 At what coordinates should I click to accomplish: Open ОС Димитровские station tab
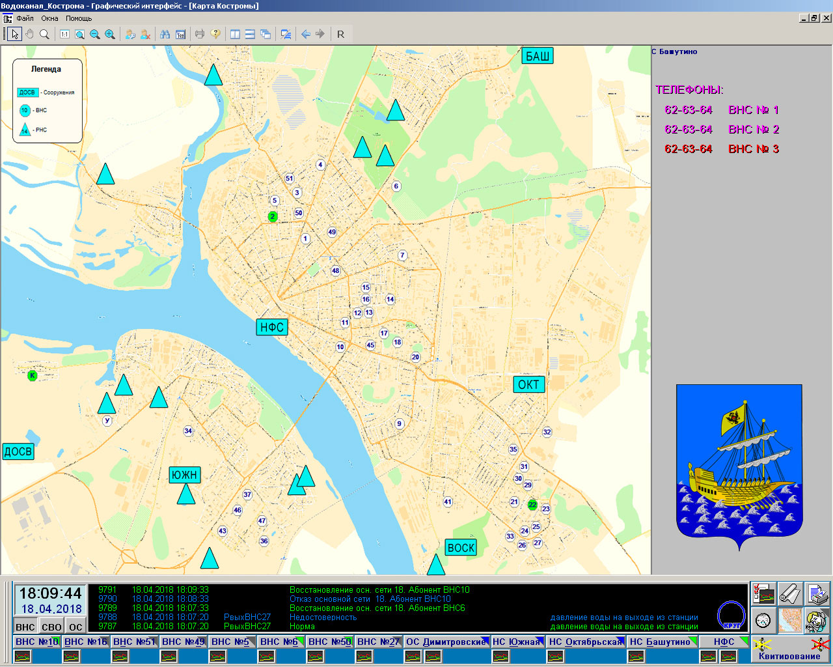[x=446, y=642]
